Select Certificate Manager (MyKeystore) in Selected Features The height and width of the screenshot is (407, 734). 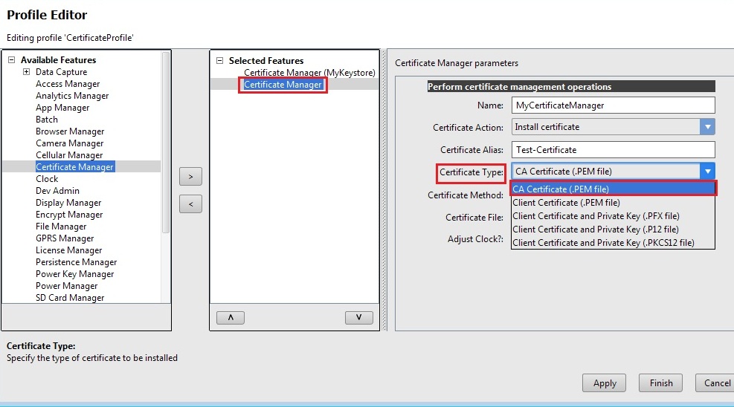tap(309, 73)
